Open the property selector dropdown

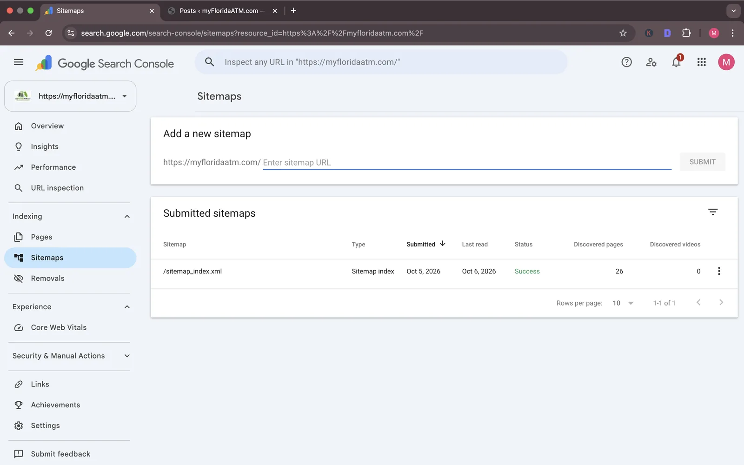(x=70, y=96)
